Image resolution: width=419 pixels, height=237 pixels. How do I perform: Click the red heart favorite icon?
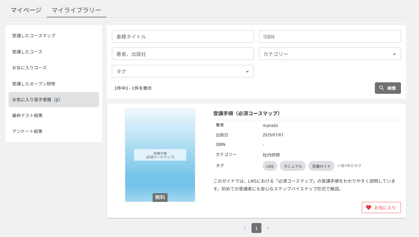[x=369, y=207]
